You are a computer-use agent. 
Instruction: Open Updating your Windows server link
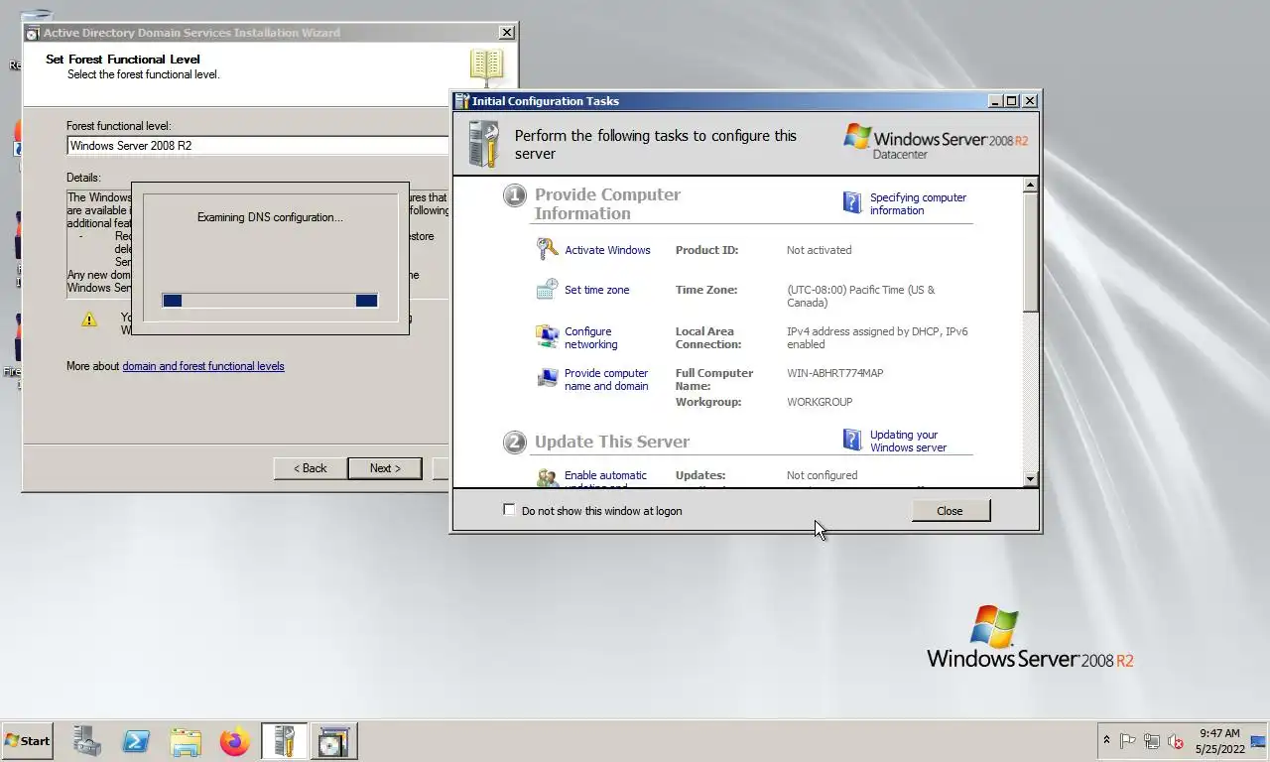[908, 441]
